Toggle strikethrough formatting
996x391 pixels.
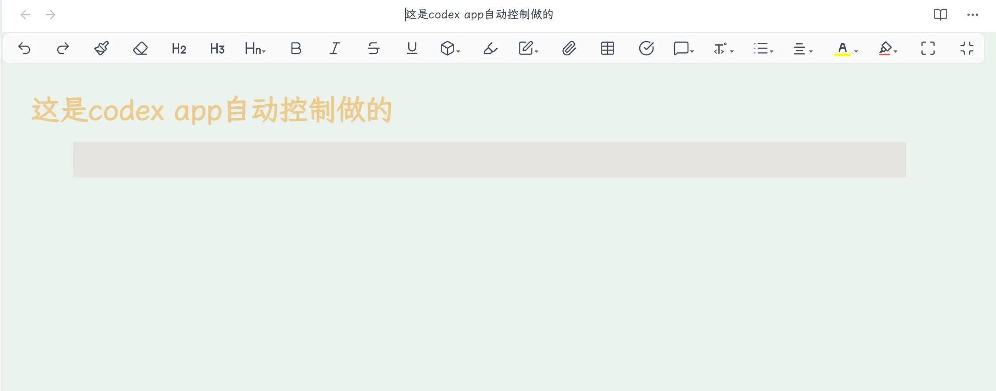coord(373,48)
